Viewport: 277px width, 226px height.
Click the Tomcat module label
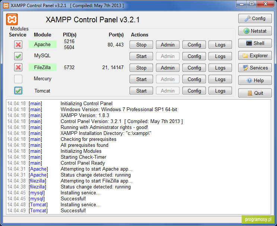pyautogui.click(x=42, y=91)
